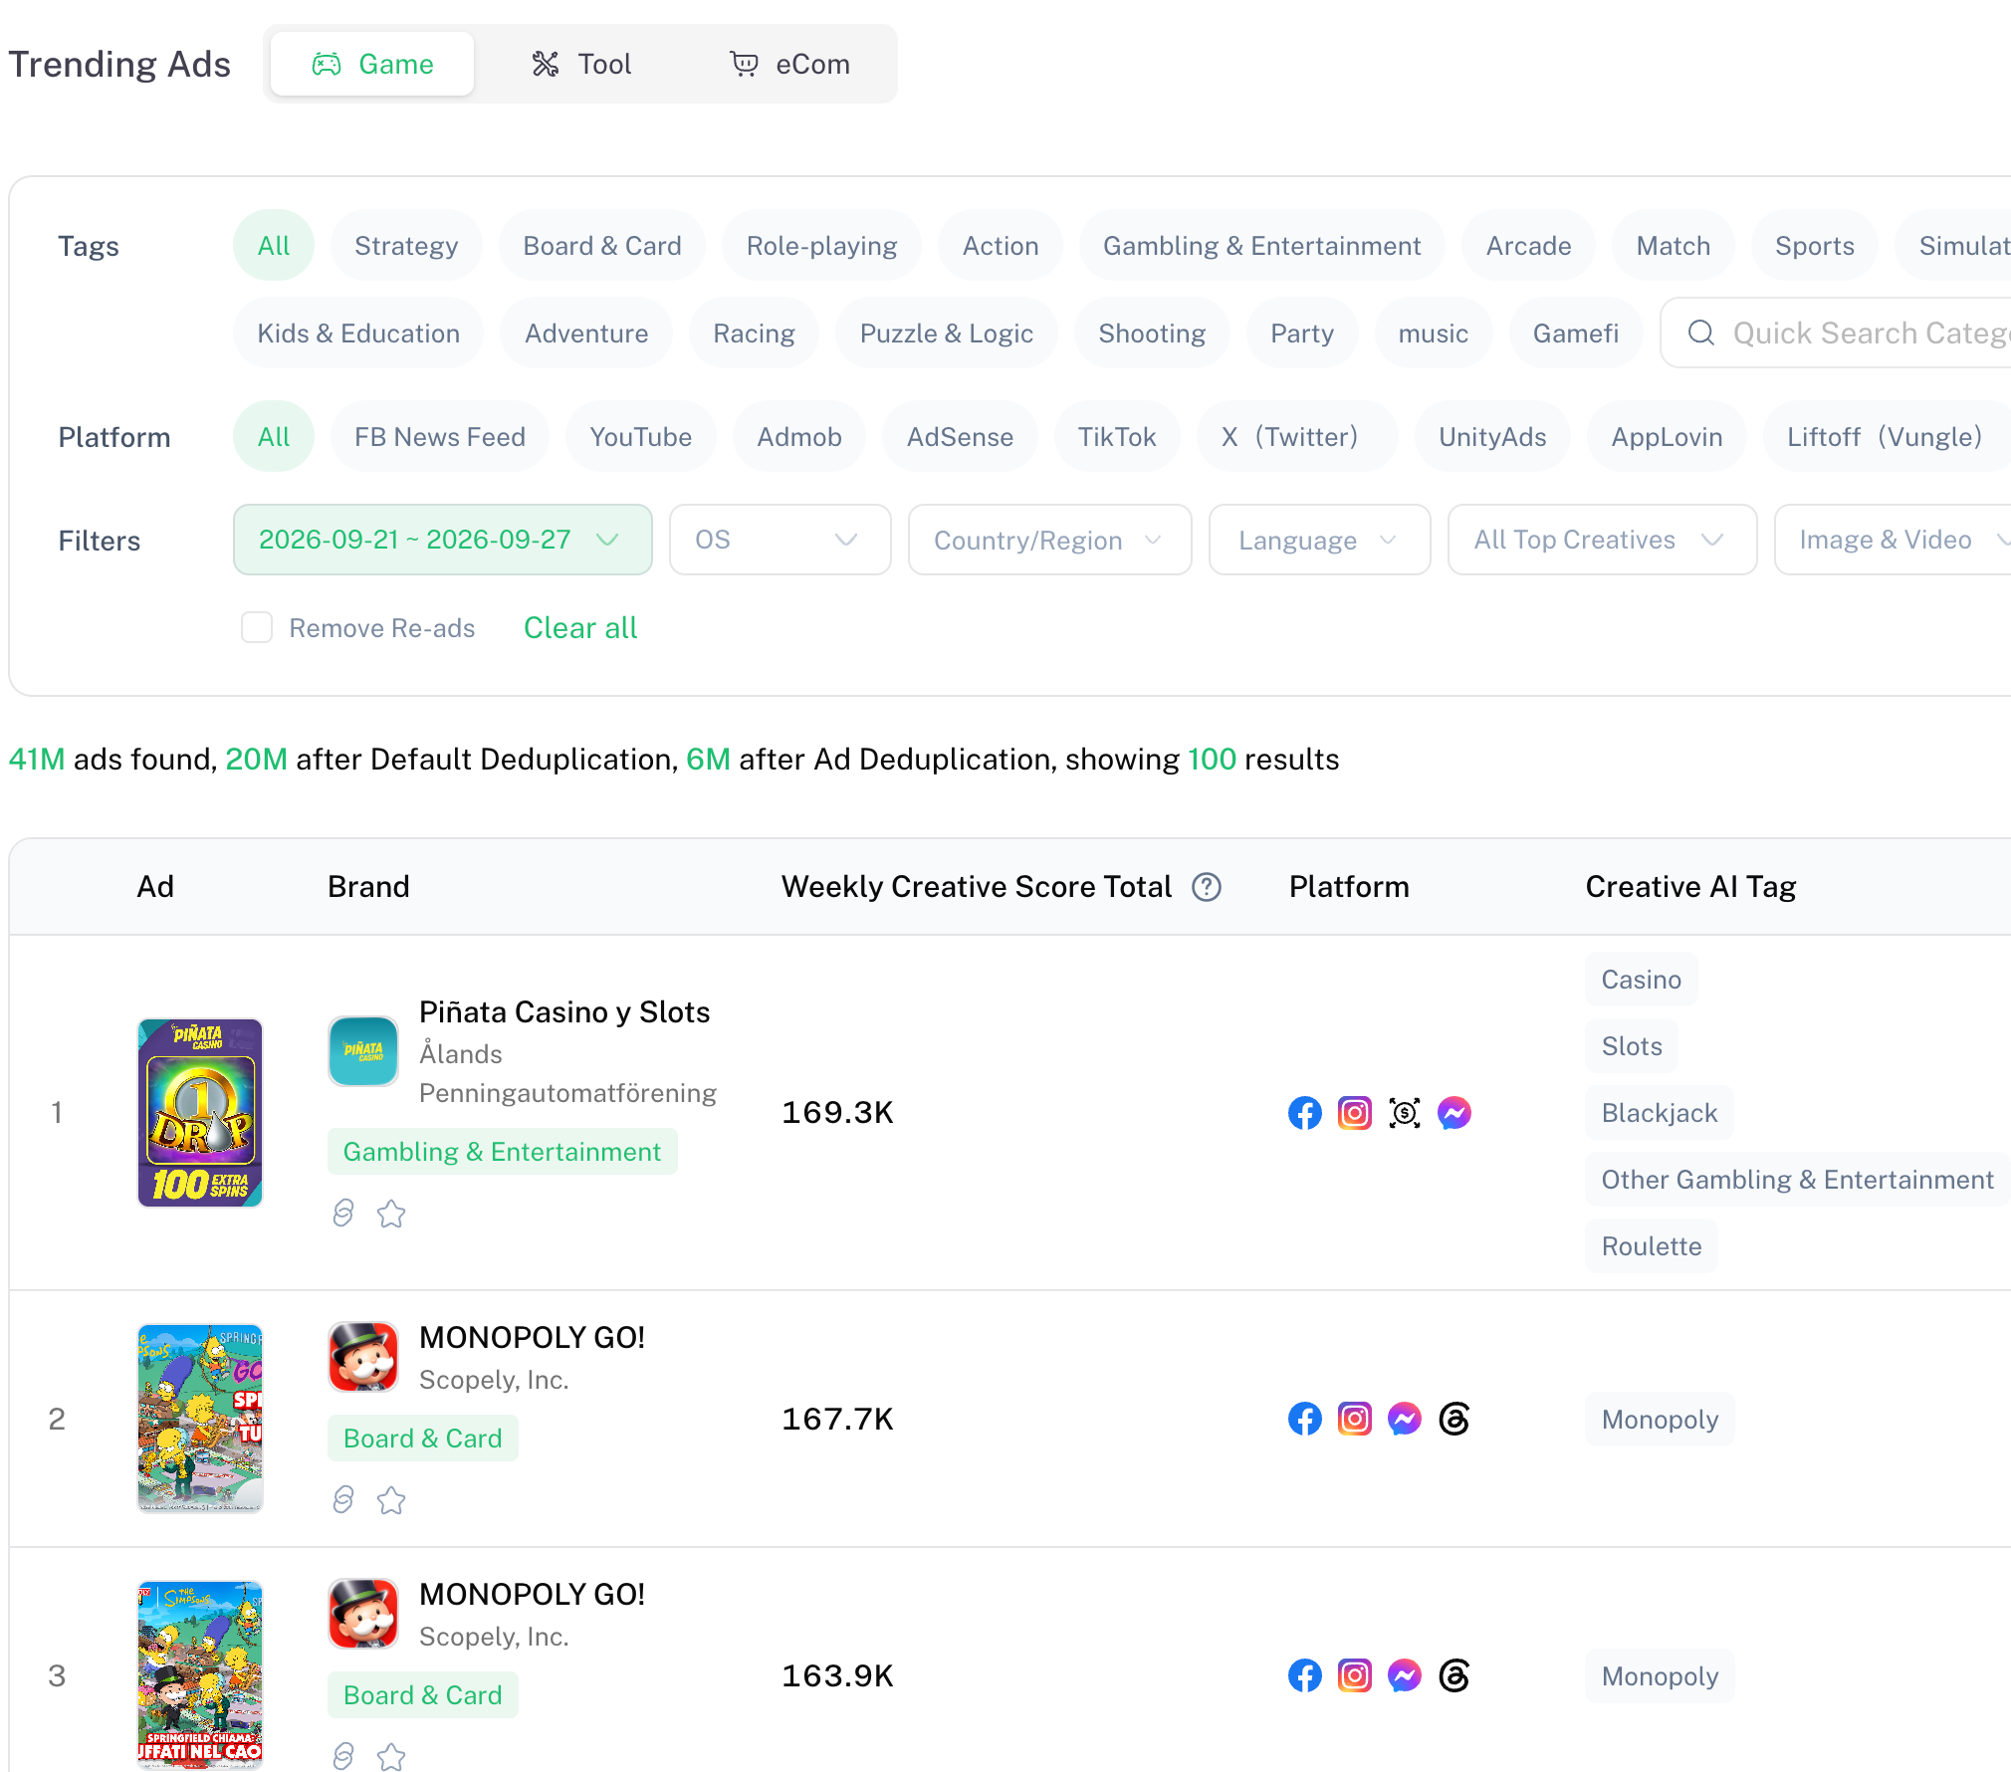Open the Country/Region dropdown
The image size is (2011, 1772).
point(1049,540)
